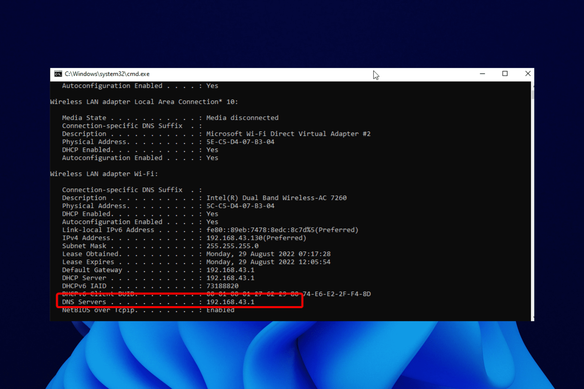Click the Default Gateway value 192.168.43.1
Viewport: 584px width, 389px height.
coord(230,270)
